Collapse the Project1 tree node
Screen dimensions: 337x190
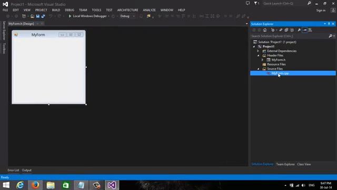[254, 46]
